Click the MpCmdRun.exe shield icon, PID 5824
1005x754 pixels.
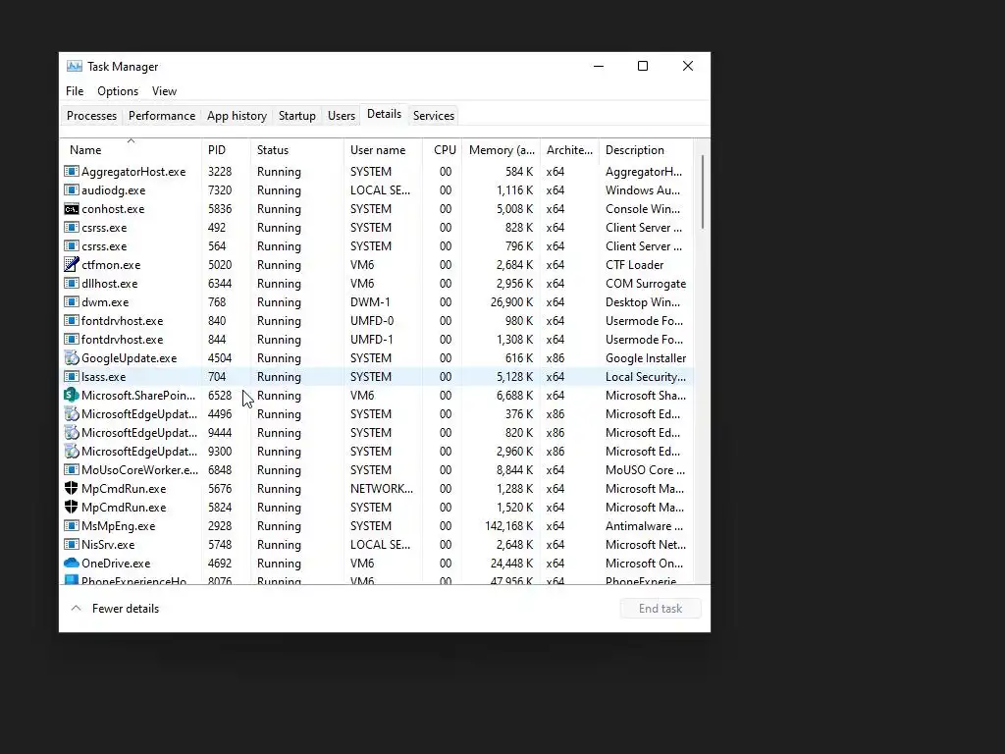(x=71, y=507)
